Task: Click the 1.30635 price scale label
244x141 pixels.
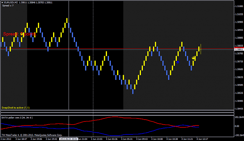Action: point(239,77)
